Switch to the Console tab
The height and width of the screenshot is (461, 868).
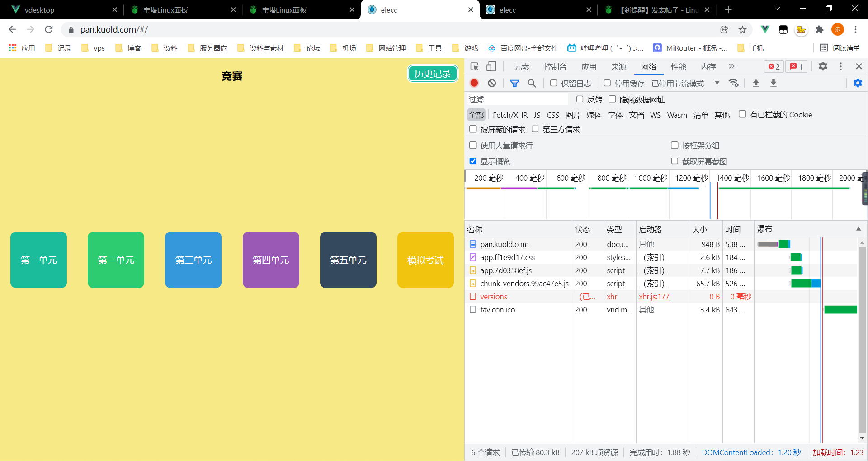click(x=555, y=67)
